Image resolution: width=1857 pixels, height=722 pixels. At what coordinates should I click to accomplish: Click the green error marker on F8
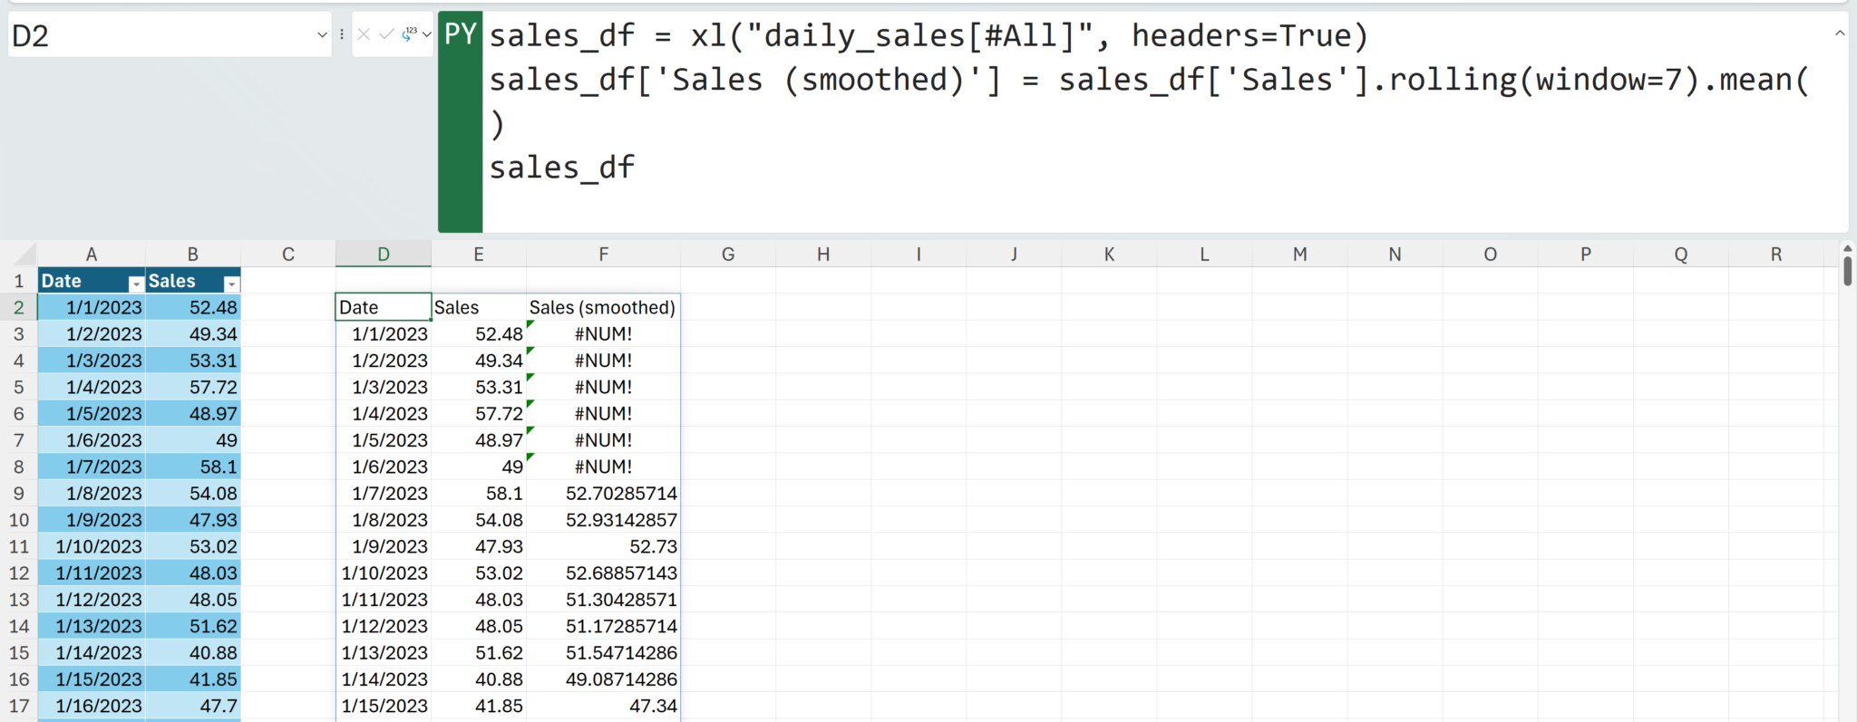click(530, 457)
